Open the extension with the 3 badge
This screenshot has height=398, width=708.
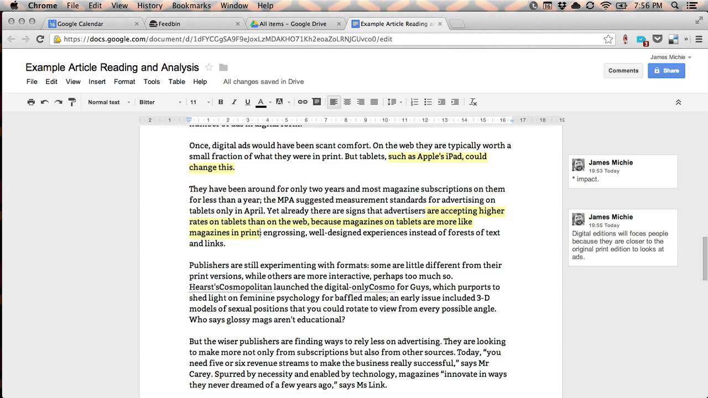[x=642, y=40]
